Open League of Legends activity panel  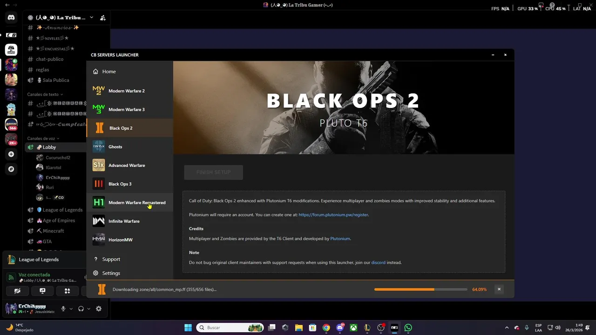click(45, 260)
